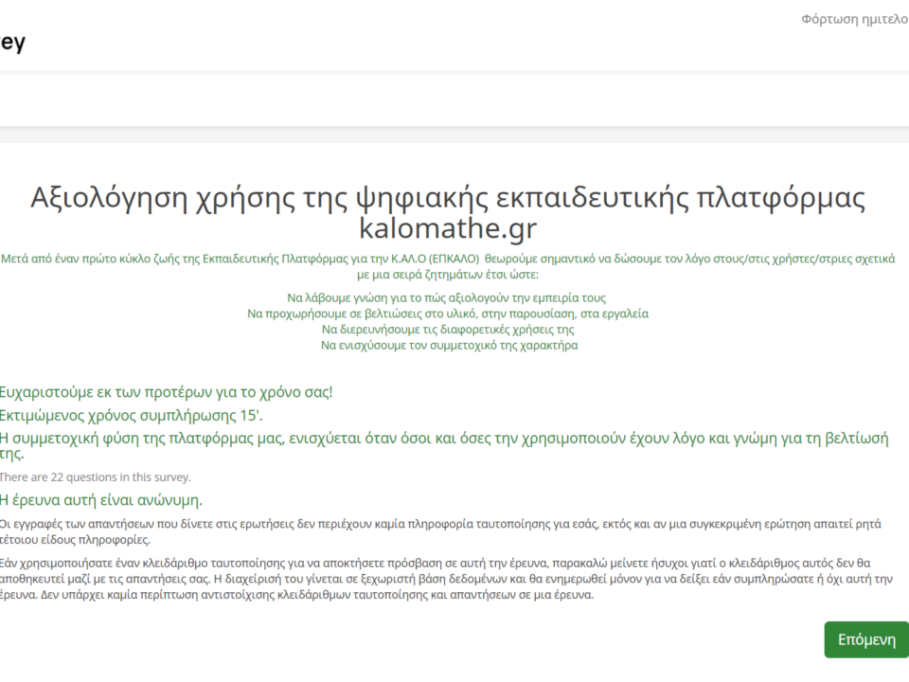
Task: Click the paragraph starting Εάν χρησιμοποιήσατε έναν κλειδάριθμο
Action: point(445,578)
